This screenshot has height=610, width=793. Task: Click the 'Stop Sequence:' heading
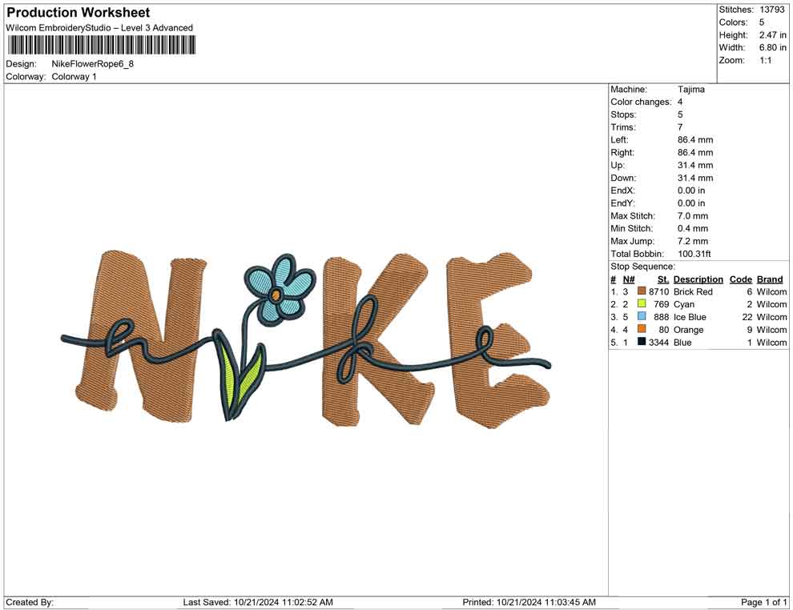pos(642,267)
